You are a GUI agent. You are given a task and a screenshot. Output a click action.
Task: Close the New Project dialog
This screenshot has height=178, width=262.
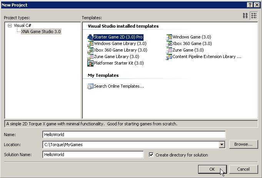pos(257,5)
